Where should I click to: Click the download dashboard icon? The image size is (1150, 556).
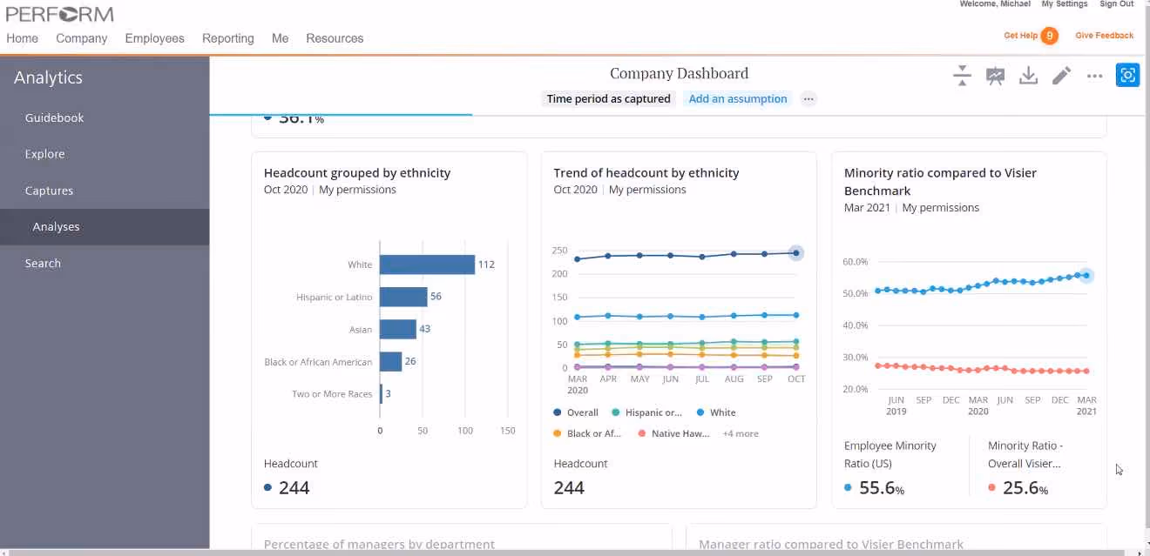click(1028, 76)
